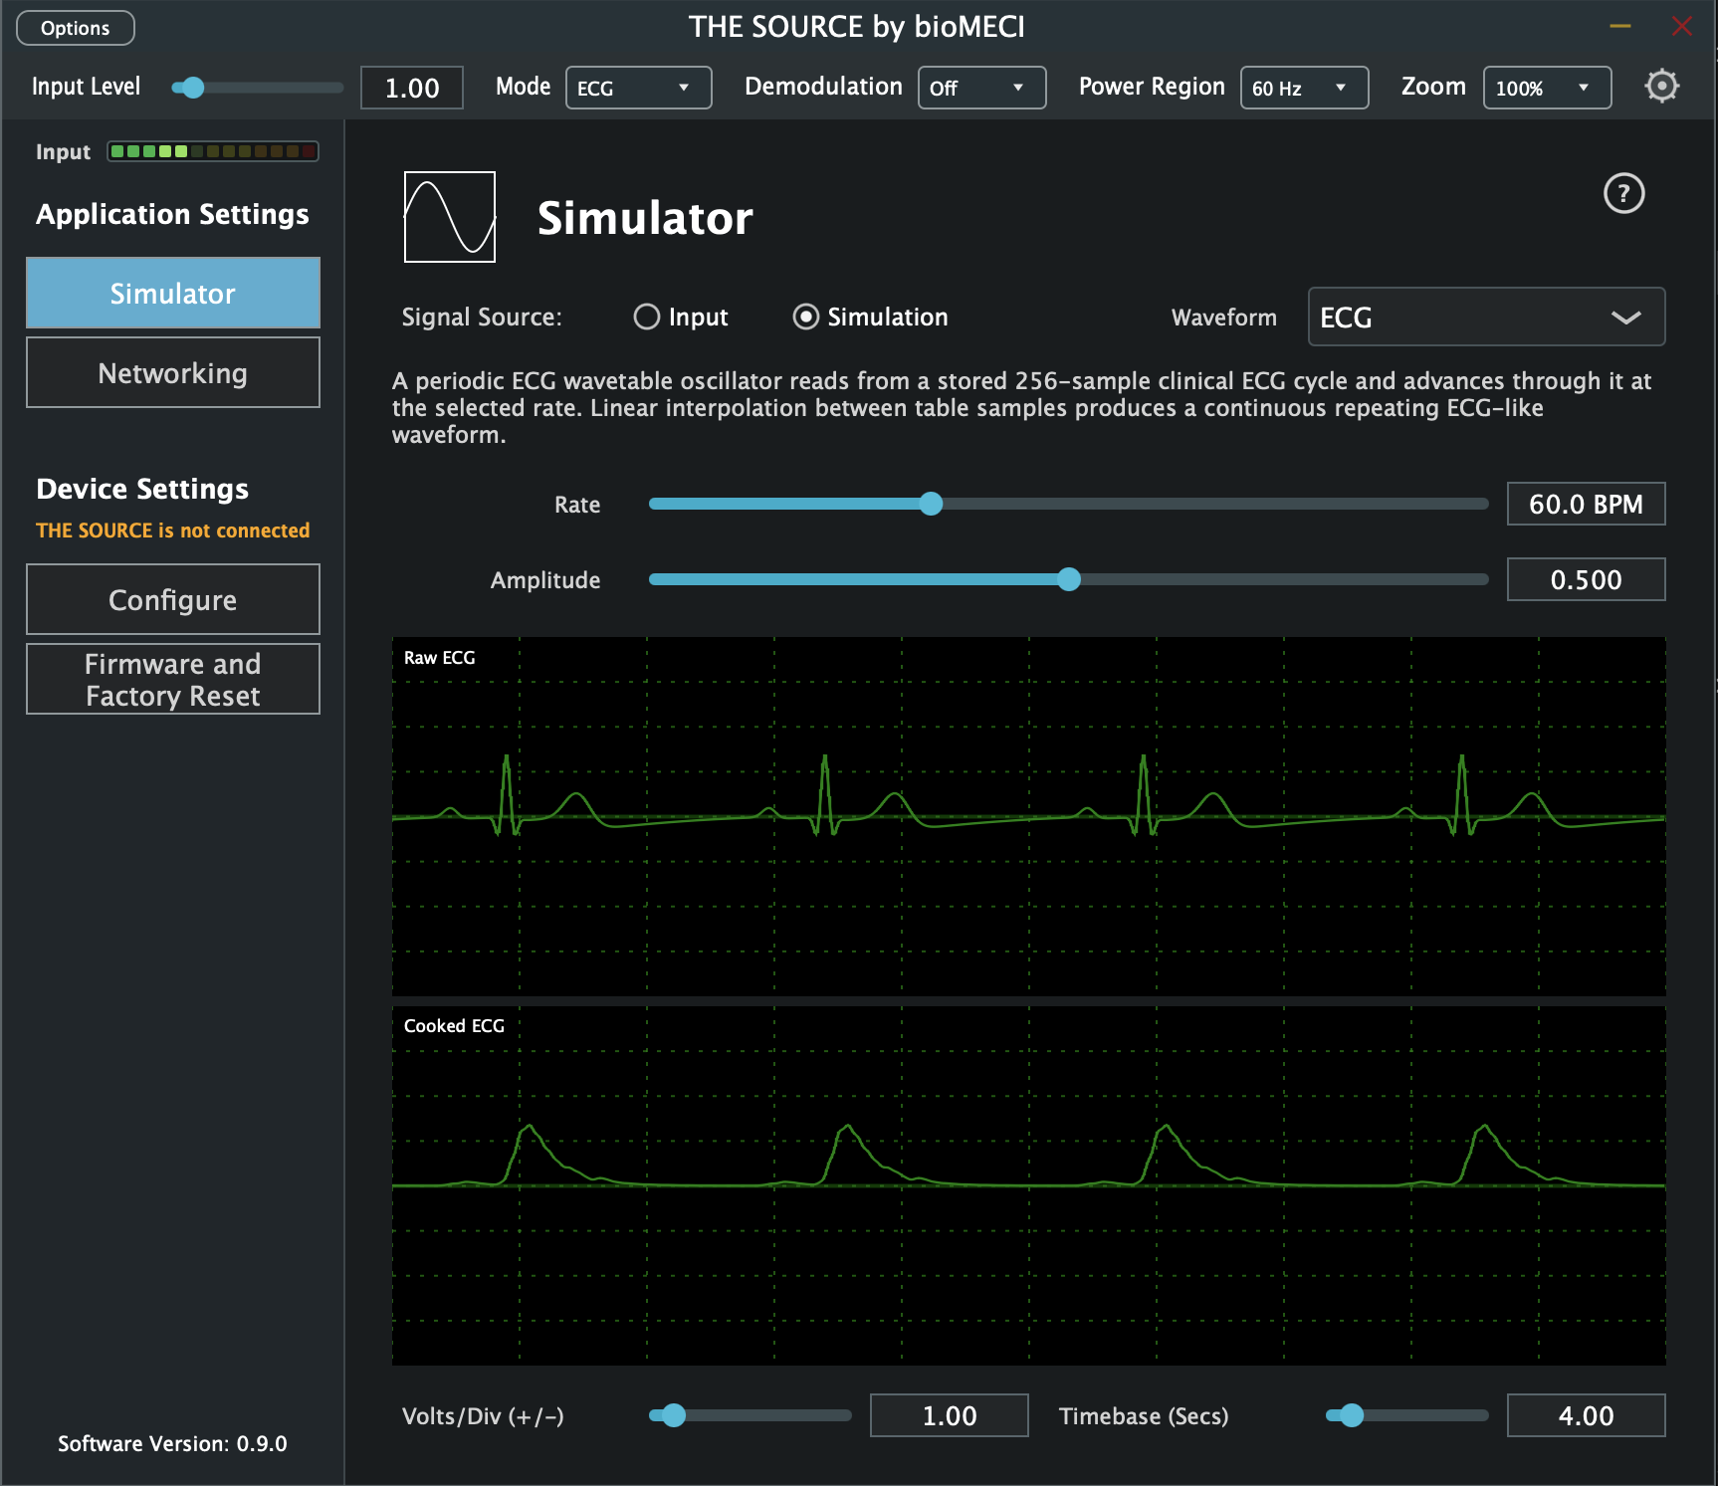This screenshot has width=1718, height=1486.
Task: Select the Simulator sidebar tab
Action: coord(173,293)
